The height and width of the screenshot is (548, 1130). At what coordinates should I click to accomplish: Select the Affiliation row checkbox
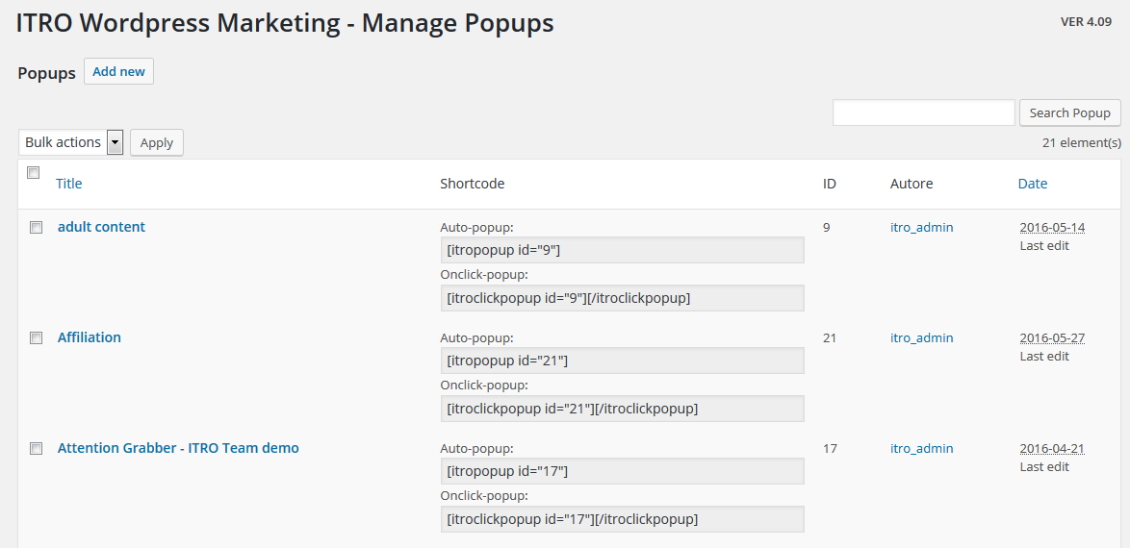(x=36, y=337)
